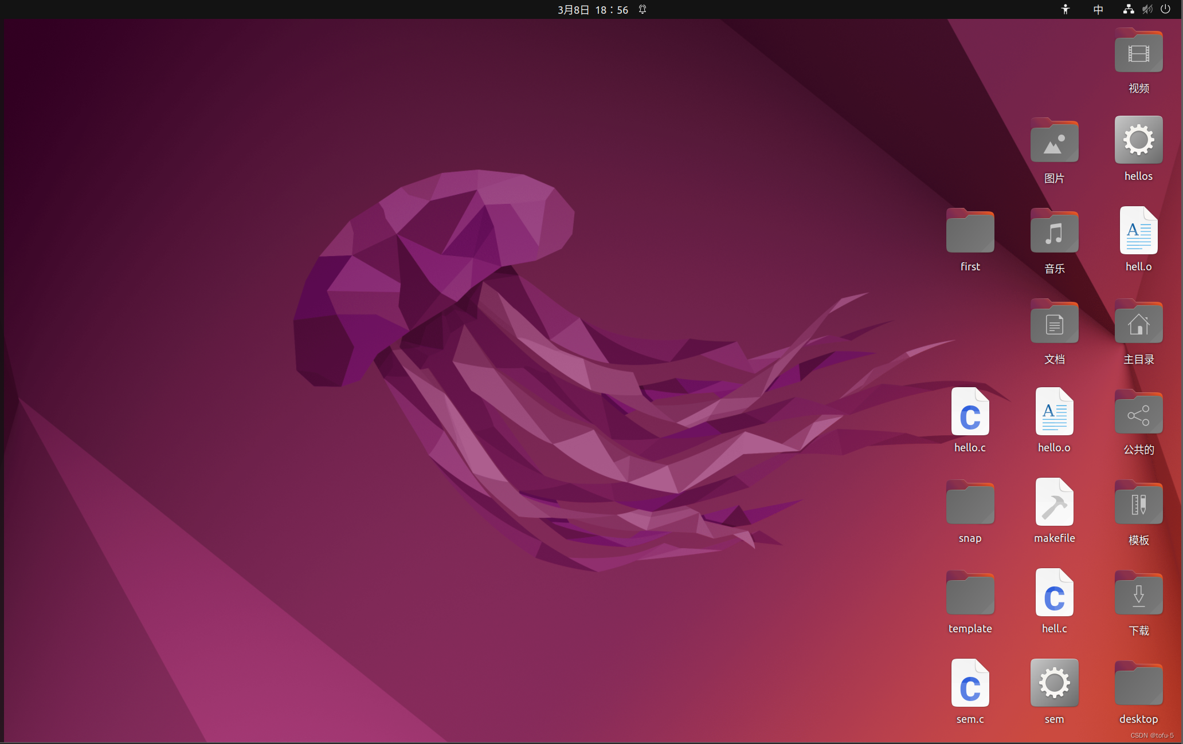Image resolution: width=1183 pixels, height=744 pixels.
Task: Unmute audio via the speaker indicator
Action: click(x=1147, y=9)
